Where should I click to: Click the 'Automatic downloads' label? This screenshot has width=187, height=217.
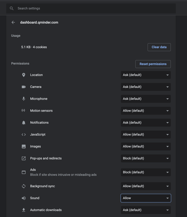(x=46, y=210)
